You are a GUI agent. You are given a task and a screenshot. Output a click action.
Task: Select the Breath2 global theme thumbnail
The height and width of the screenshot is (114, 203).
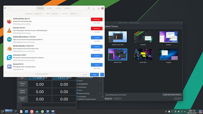pos(143,37)
